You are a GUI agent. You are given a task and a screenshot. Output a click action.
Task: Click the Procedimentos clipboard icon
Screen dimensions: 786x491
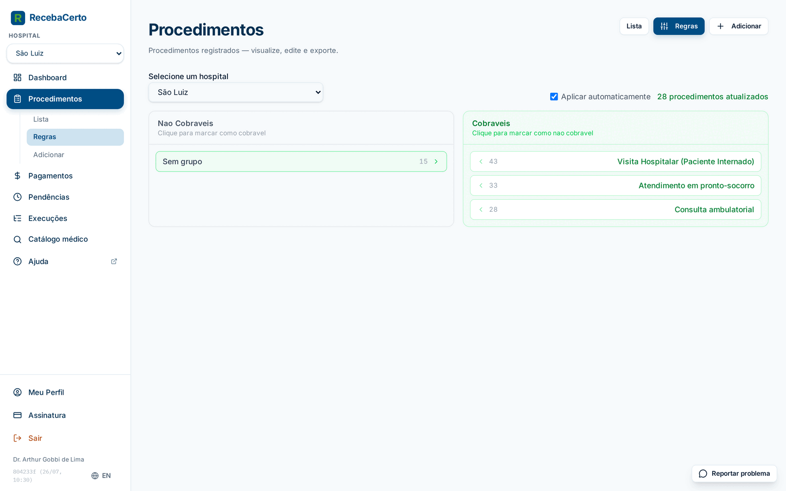click(18, 99)
